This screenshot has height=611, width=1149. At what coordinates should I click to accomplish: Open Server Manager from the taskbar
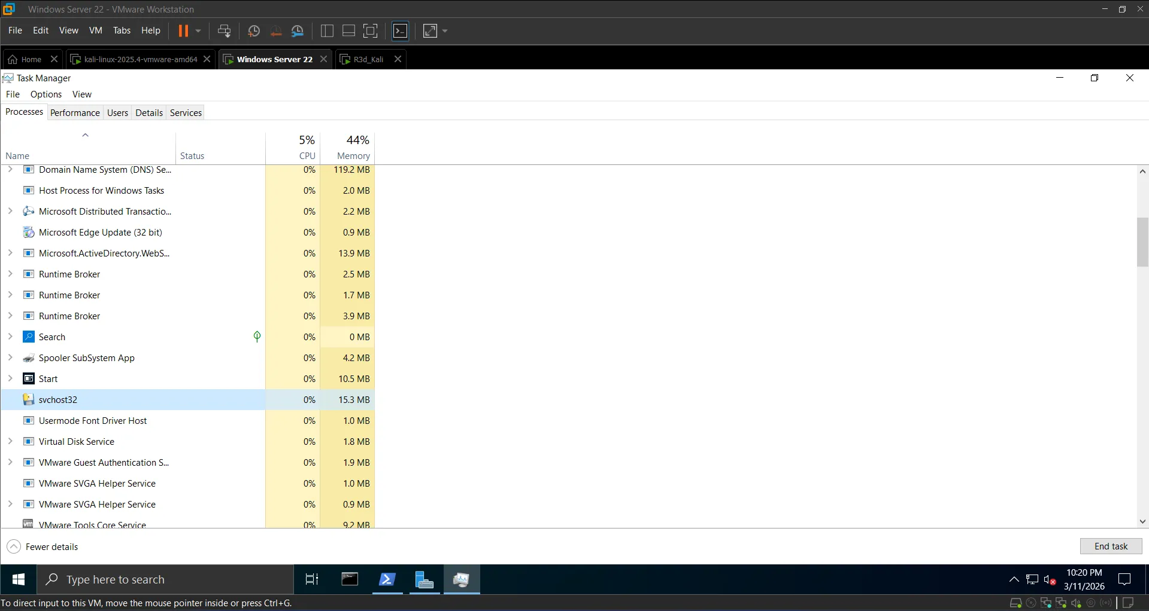tap(425, 579)
